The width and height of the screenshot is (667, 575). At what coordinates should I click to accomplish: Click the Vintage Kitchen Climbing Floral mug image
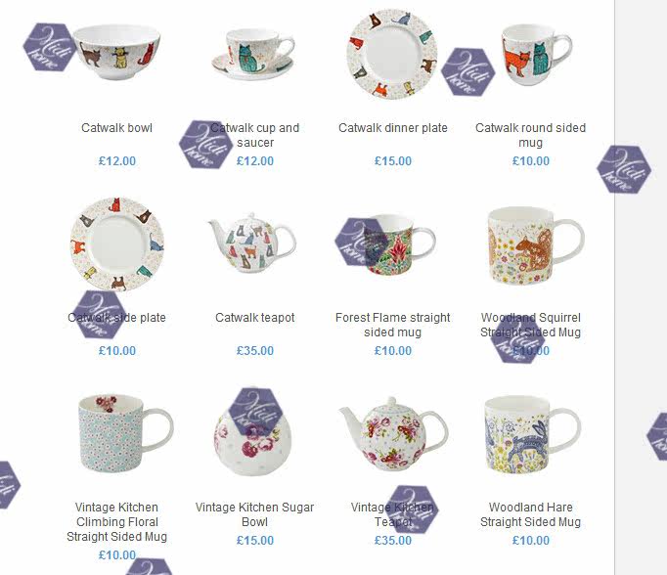(126, 434)
